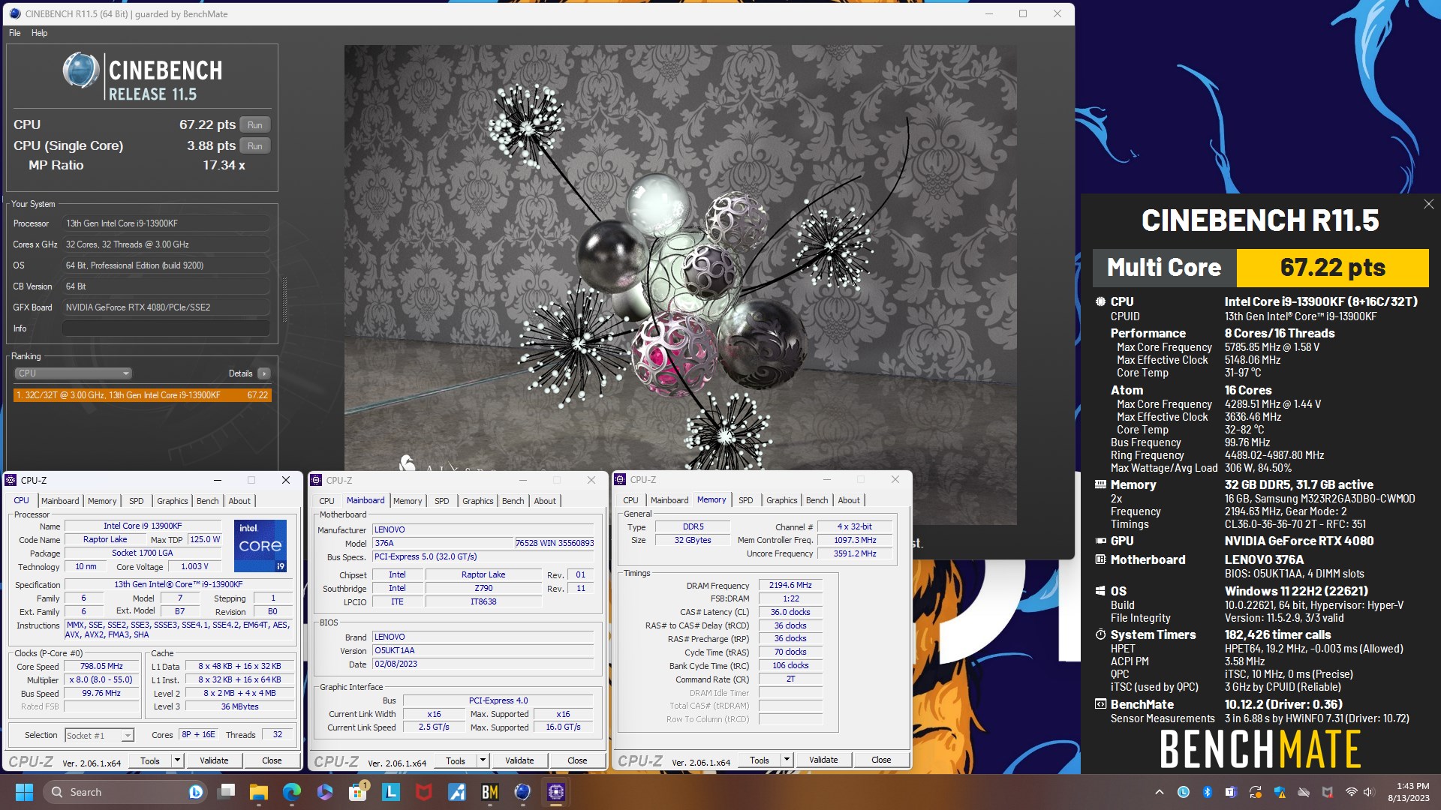Click the BenchMate version icon
The height and width of the screenshot is (810, 1441).
point(1100,704)
